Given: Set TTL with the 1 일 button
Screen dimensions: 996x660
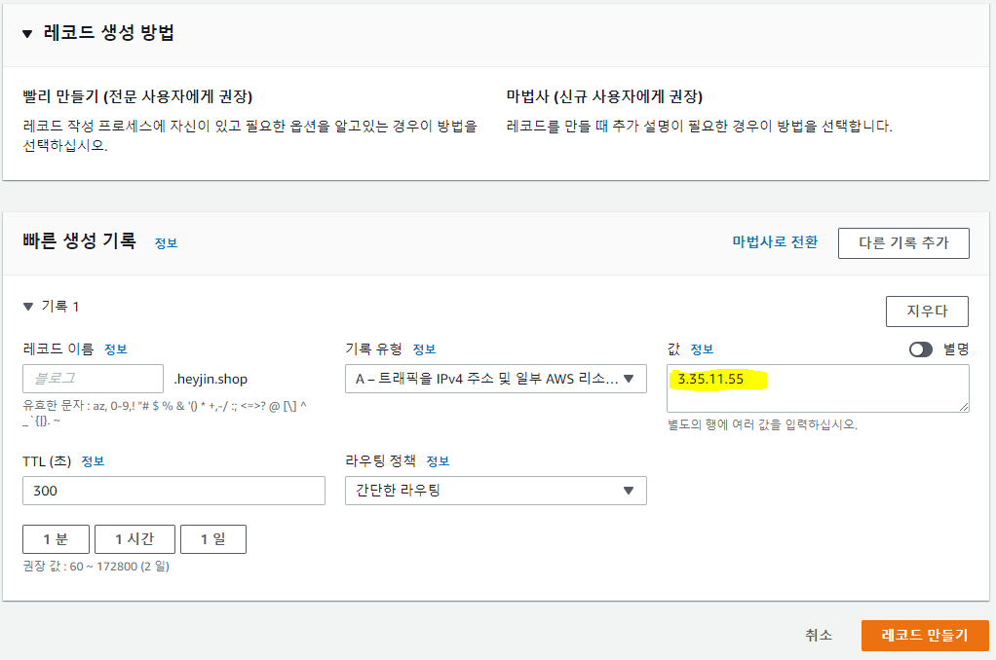Looking at the screenshot, I should pos(212,539).
